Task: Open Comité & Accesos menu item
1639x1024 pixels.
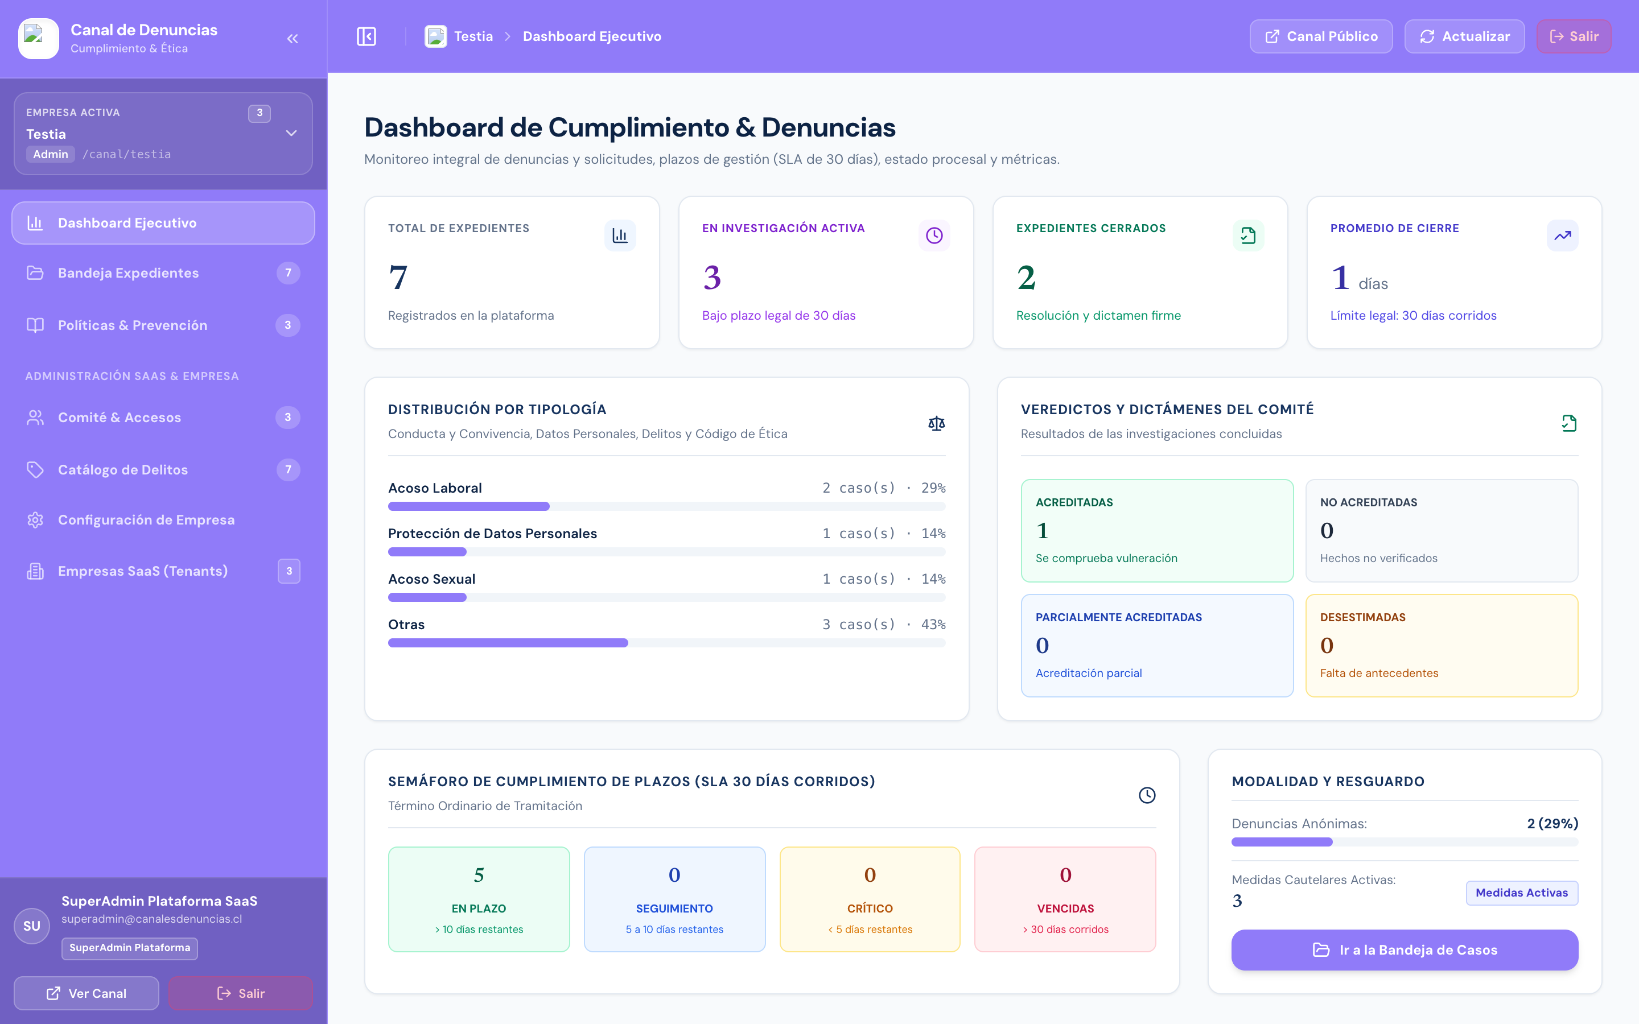Action: point(163,418)
